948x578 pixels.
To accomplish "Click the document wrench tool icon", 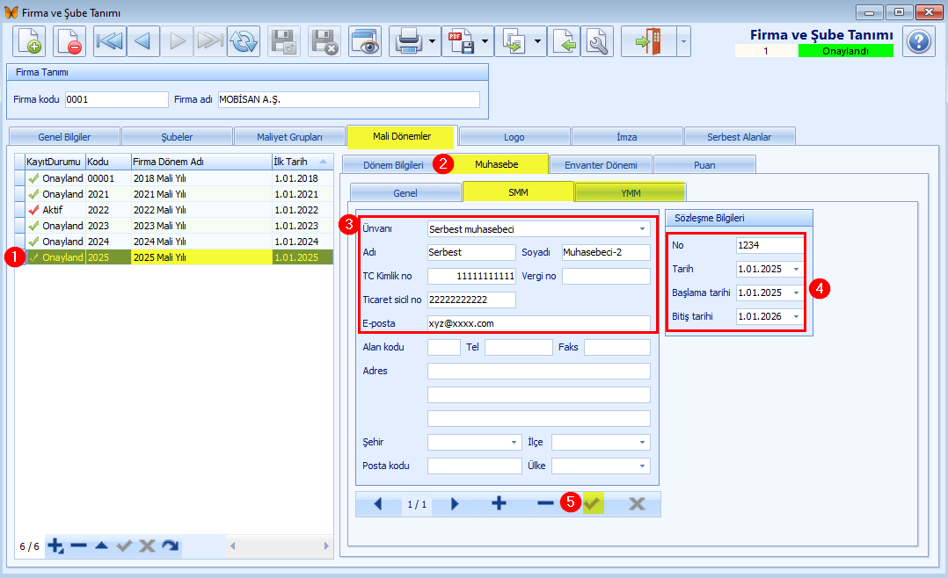I will click(x=597, y=41).
